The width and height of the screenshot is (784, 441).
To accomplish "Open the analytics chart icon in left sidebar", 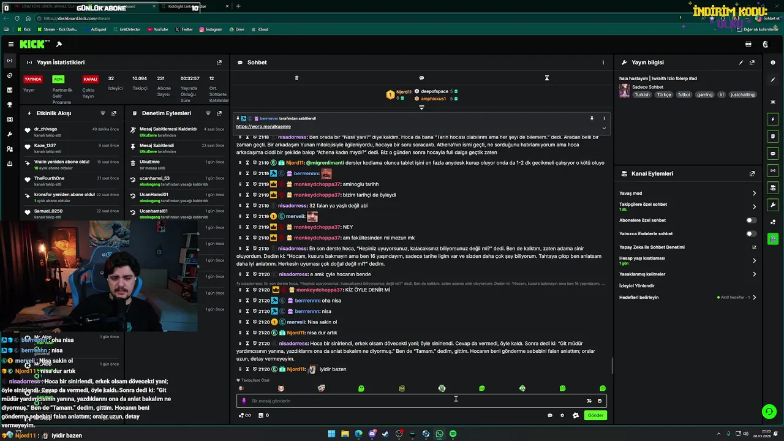I will [x=9, y=90].
